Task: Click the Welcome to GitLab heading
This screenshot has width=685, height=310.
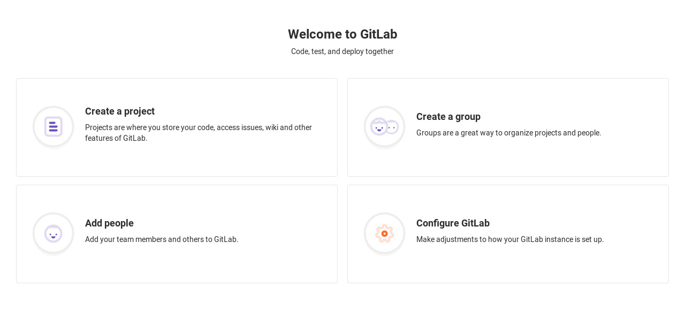Action: pyautogui.click(x=342, y=34)
